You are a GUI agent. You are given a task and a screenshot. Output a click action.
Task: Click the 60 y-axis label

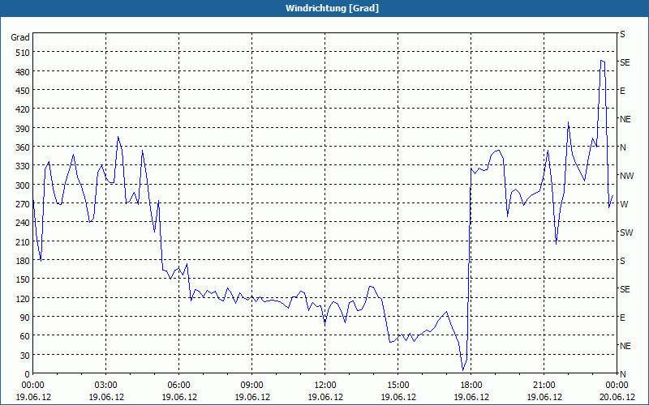click(x=25, y=336)
